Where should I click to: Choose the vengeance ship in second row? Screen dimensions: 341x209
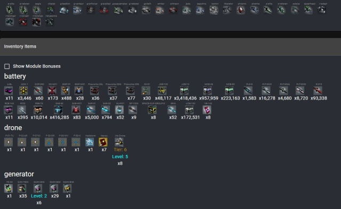(50, 22)
